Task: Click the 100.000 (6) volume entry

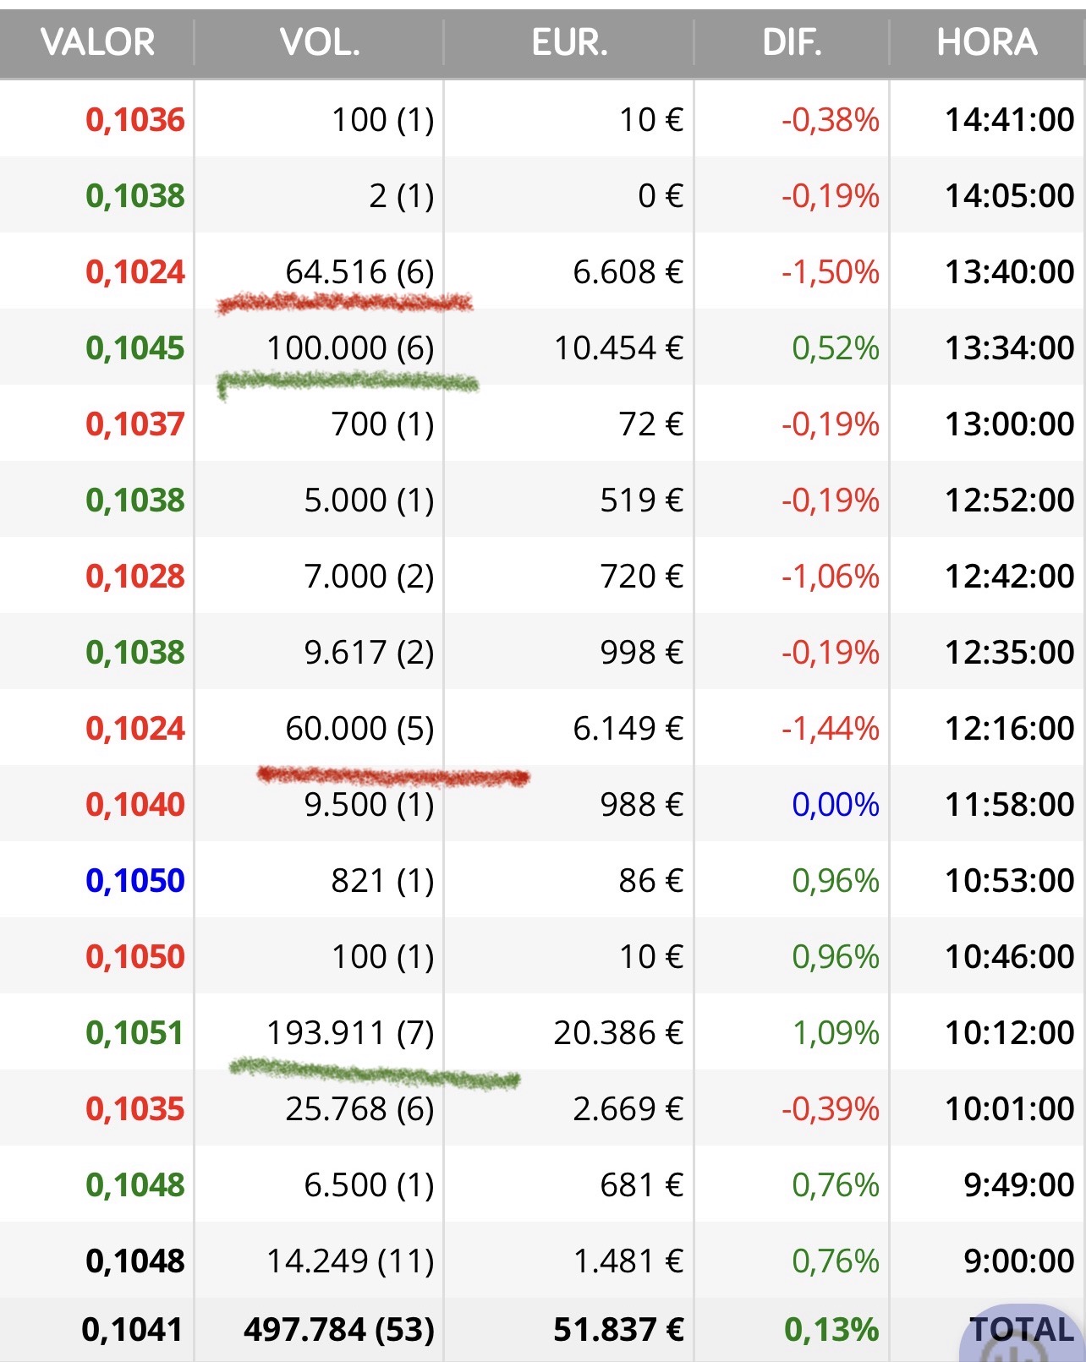Action: 350,348
